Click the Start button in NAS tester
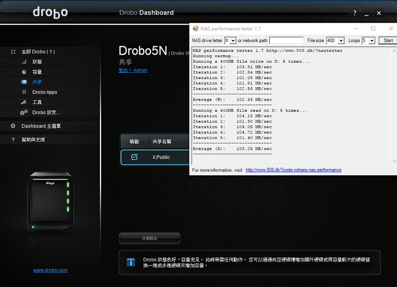This screenshot has width=397, height=287. point(388,41)
